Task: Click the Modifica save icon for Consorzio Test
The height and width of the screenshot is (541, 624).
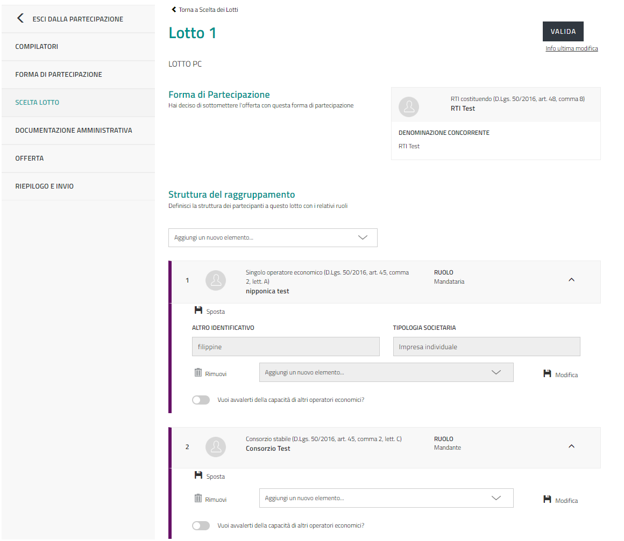Action: (547, 500)
